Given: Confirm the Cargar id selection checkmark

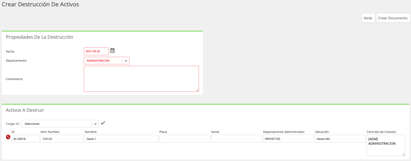Looking at the screenshot, I should point(103,123).
